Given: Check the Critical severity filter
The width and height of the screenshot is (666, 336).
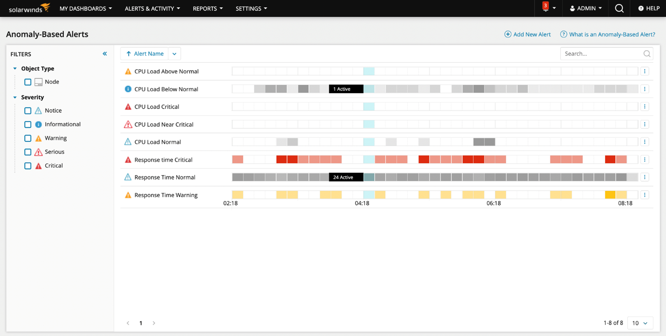Looking at the screenshot, I should tap(28, 166).
